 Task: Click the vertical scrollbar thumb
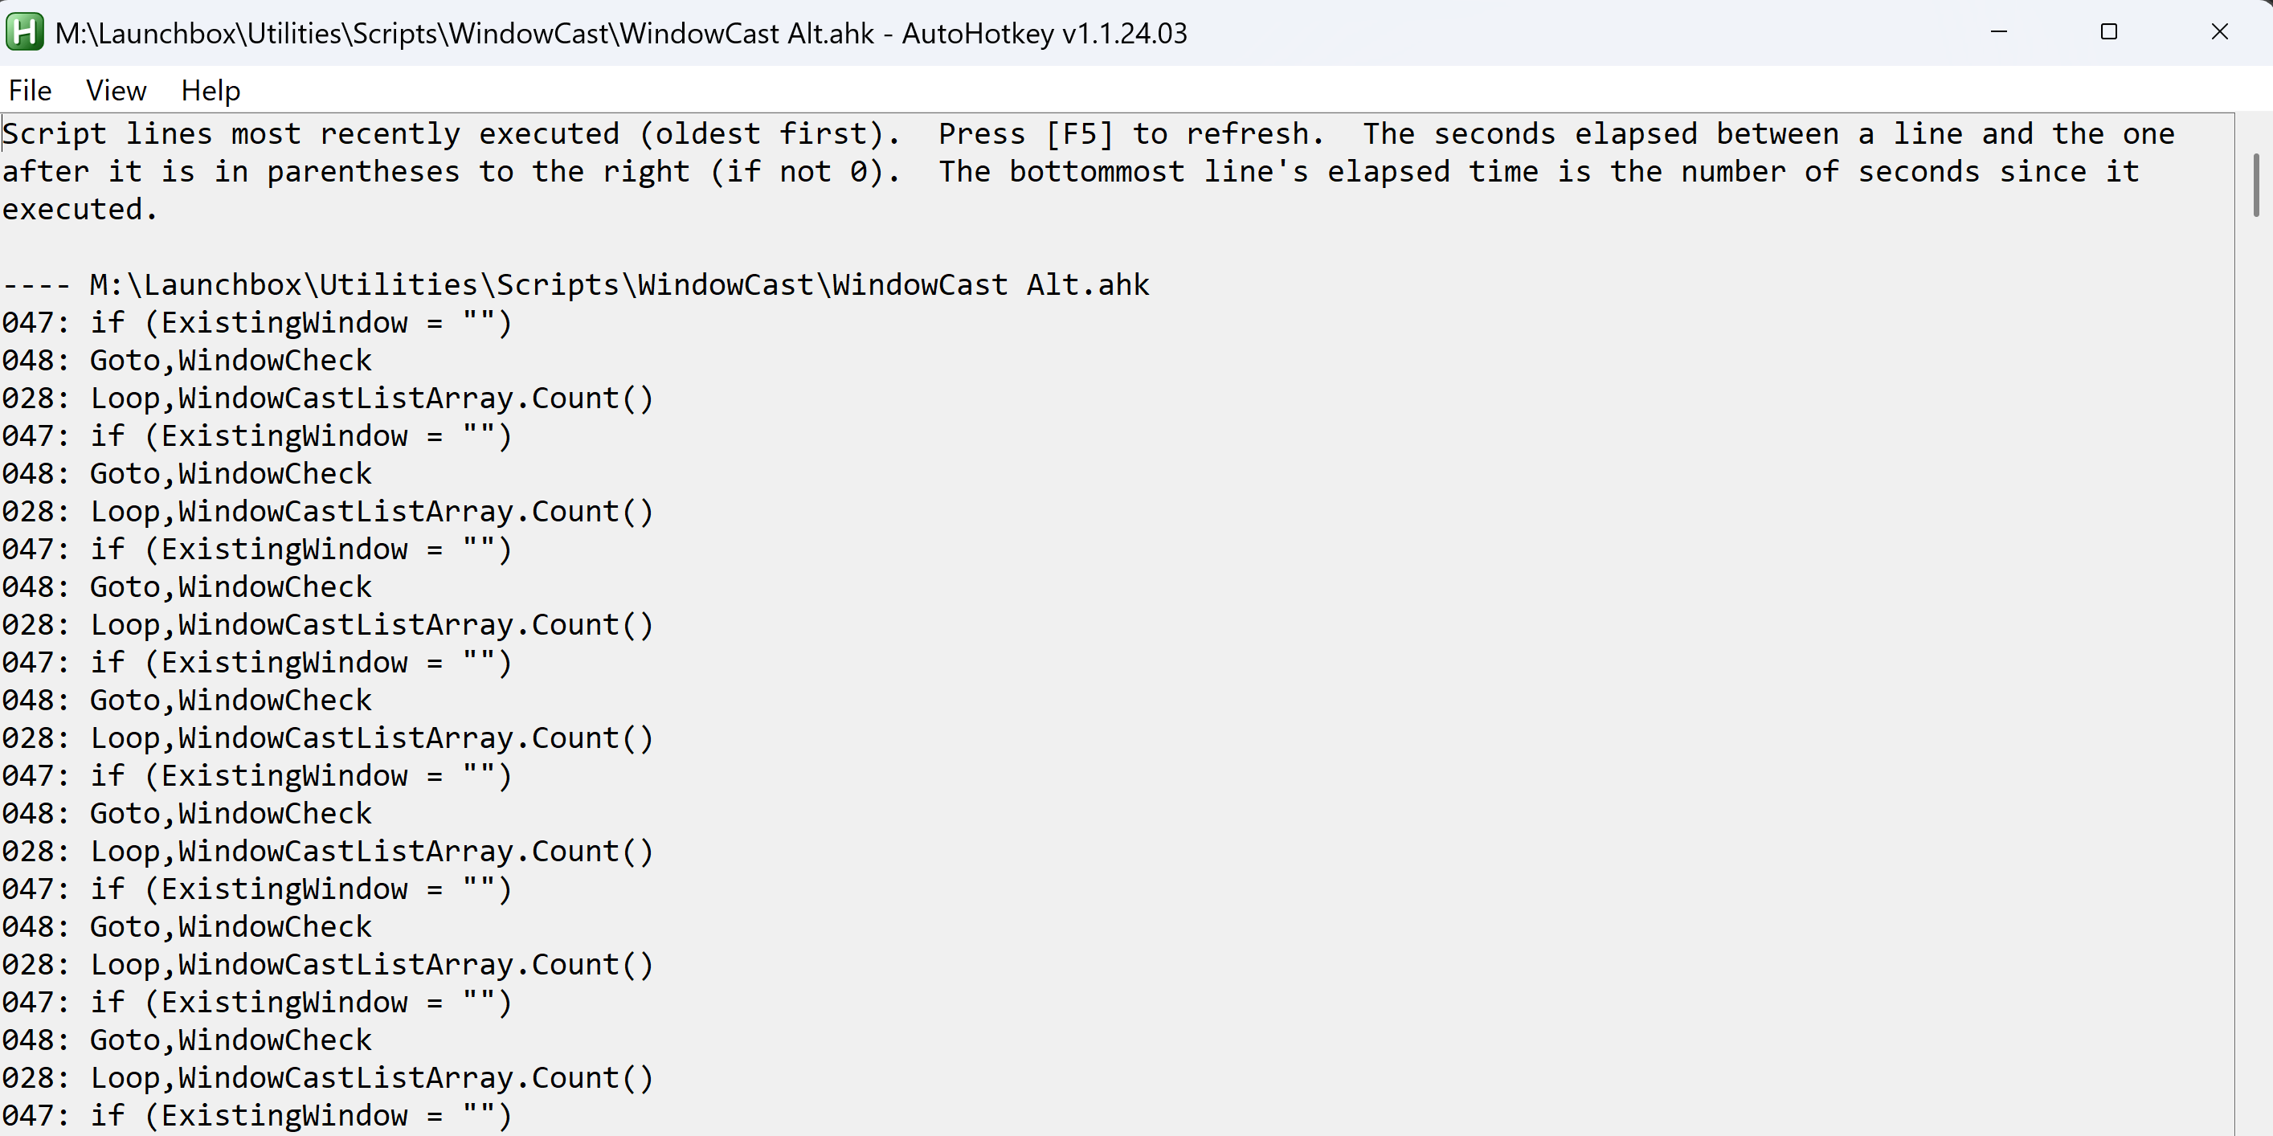2255,186
